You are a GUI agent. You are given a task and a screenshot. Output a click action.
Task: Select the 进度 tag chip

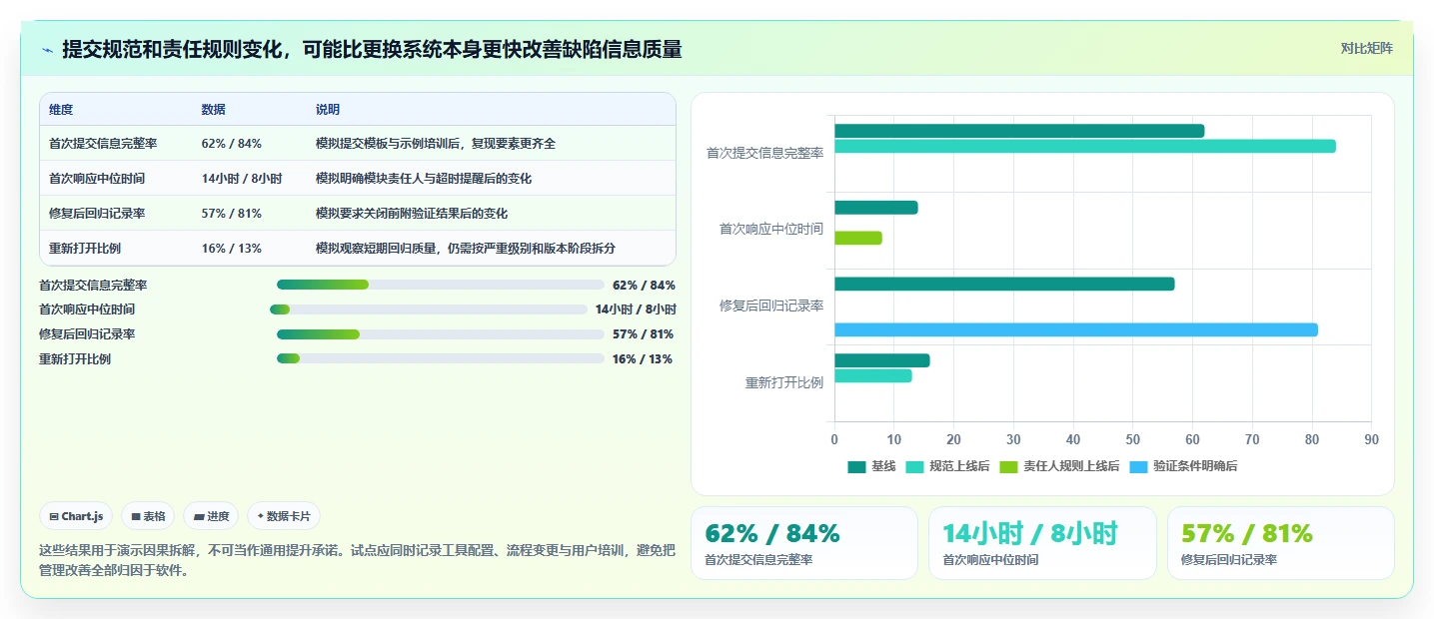211,516
